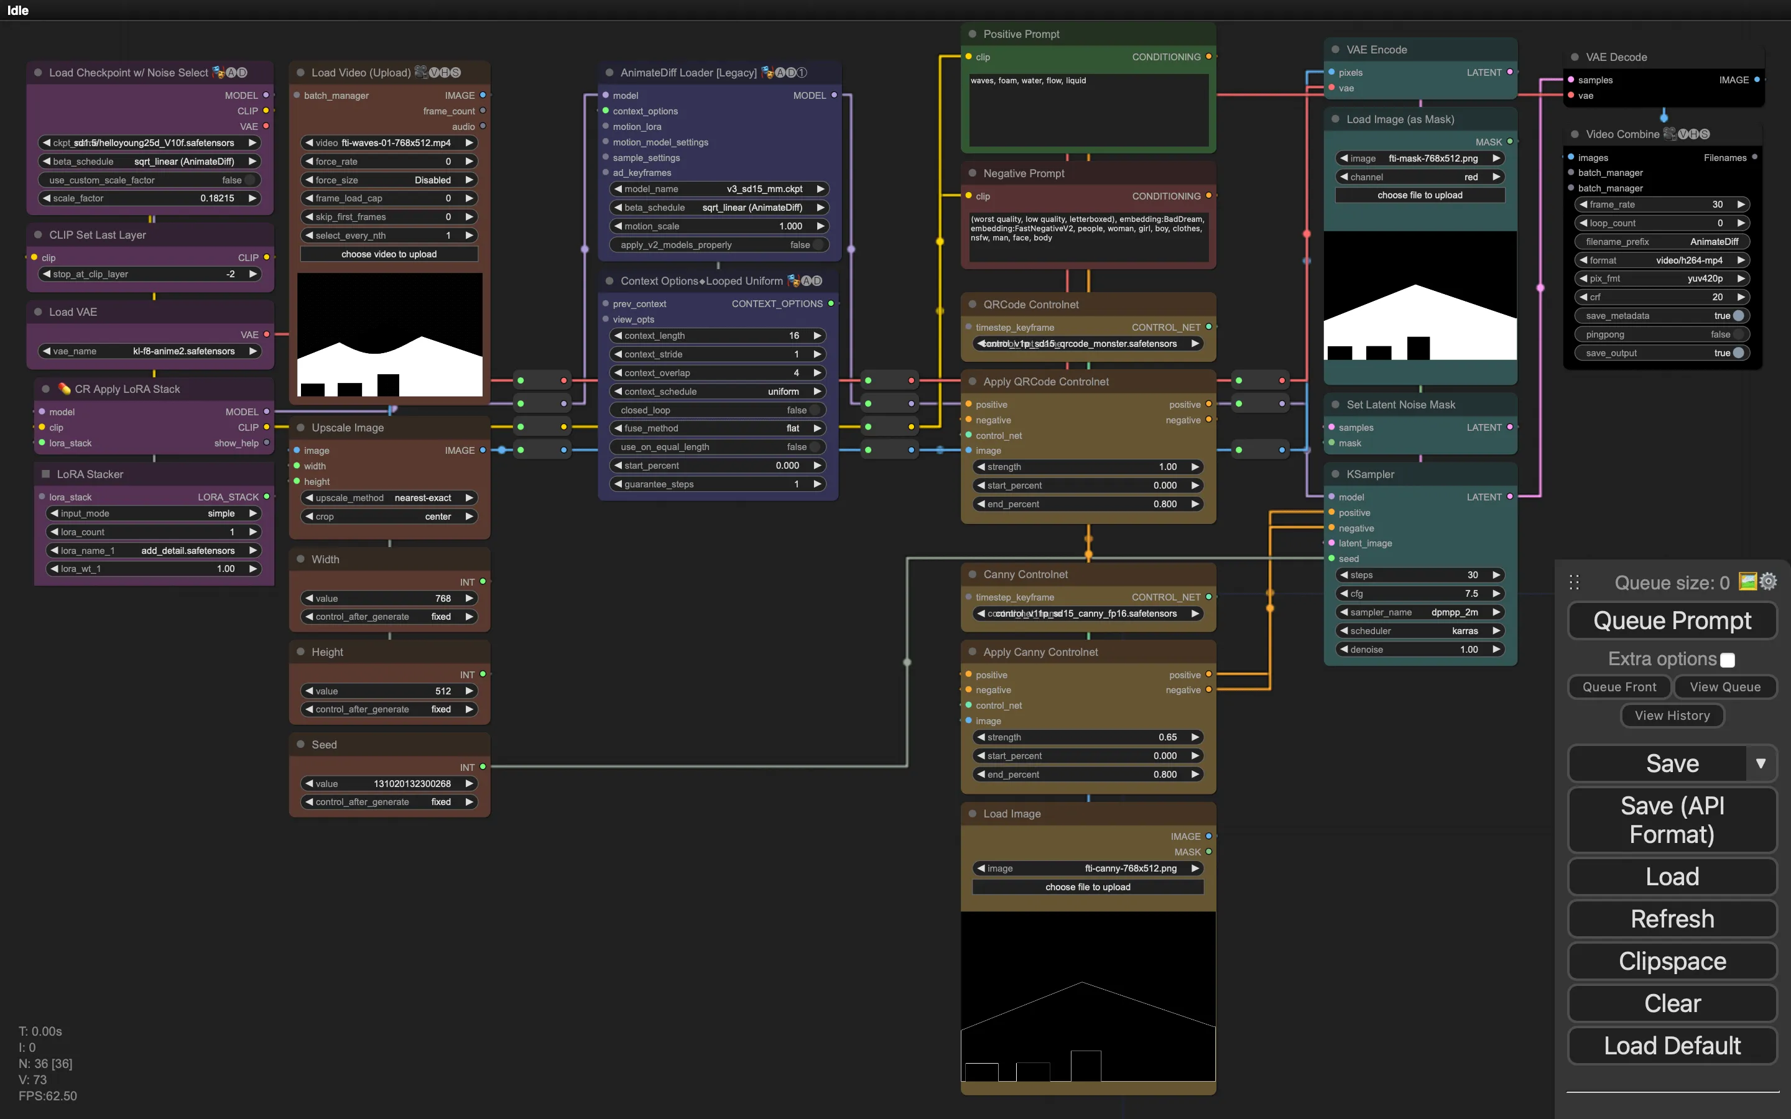Image resolution: width=1791 pixels, height=1119 pixels.
Task: Click the ① badge on AnimateDiff Loader title
Action: click(x=802, y=73)
